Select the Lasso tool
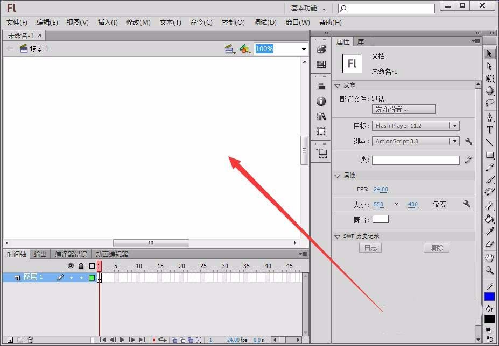The width and height of the screenshot is (499, 346). coord(490,103)
